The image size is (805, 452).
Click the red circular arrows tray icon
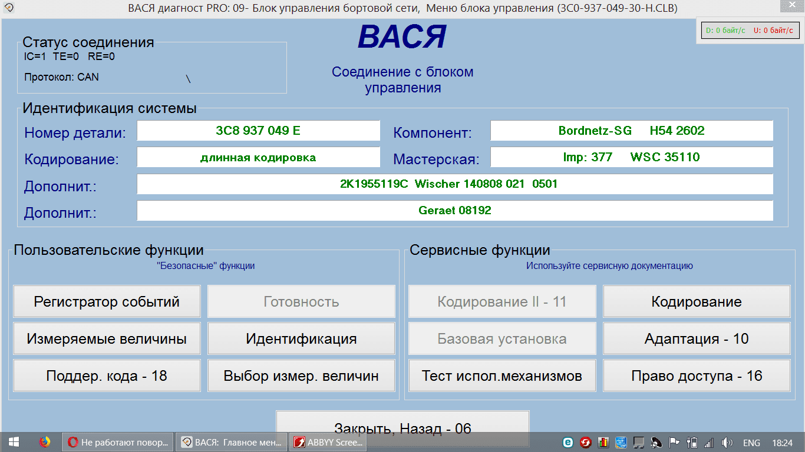click(x=586, y=443)
